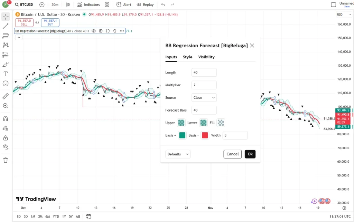The width and height of the screenshot is (354, 222).
Task: Click the Length input field
Action: point(204,73)
